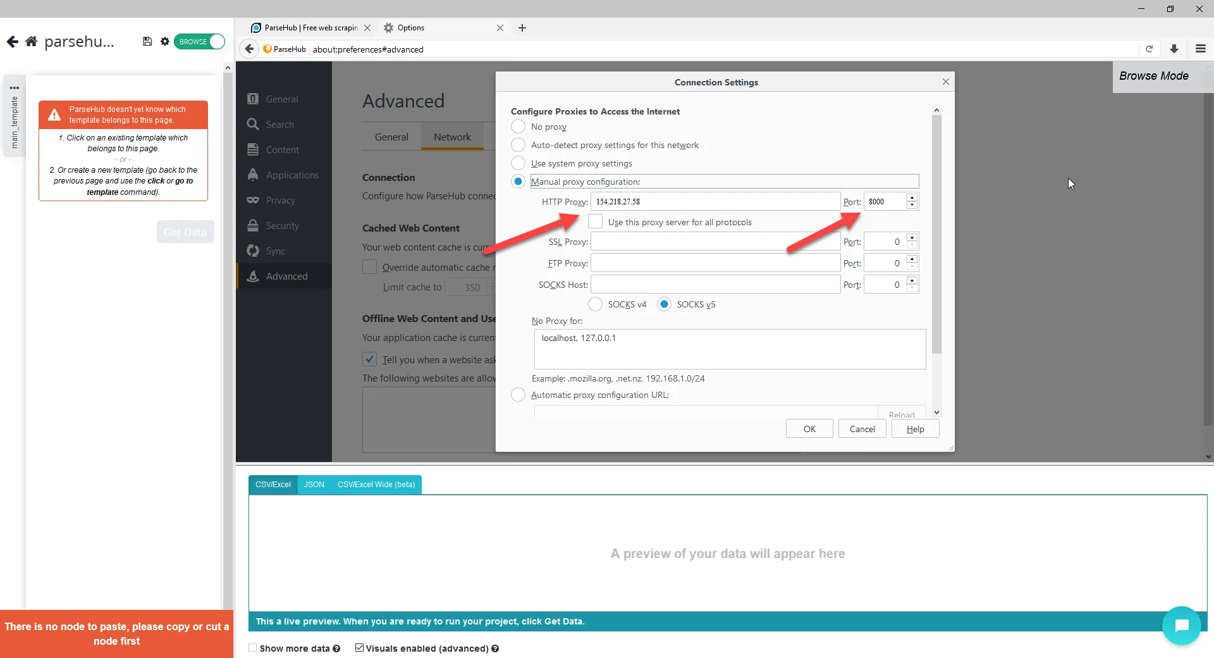Open the chat support bubble
This screenshot has height=658, width=1214.
(x=1181, y=626)
